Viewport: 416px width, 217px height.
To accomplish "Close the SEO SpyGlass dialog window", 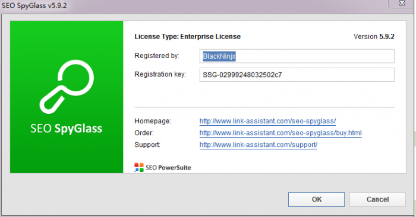I will (402, 3).
